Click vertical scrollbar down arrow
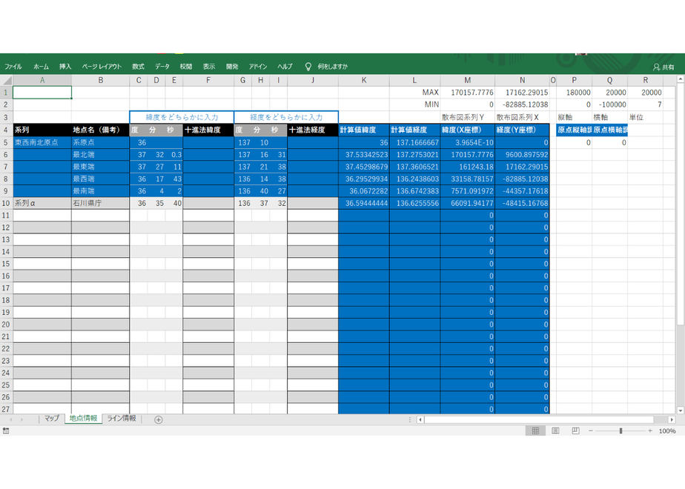 (681, 410)
